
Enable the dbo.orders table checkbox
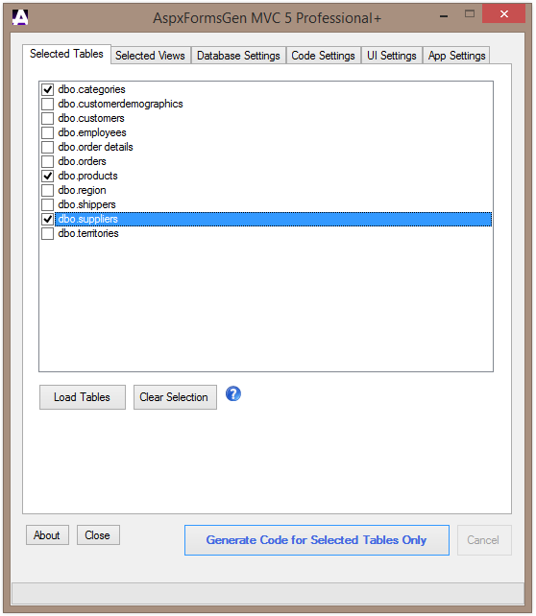[48, 161]
